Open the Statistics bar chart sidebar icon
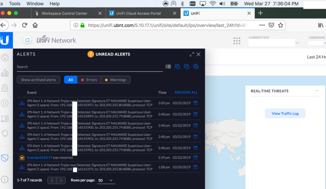 tap(4, 73)
